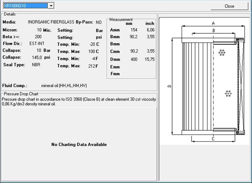Select the NBR seal type value
The image size is (252, 183).
[36, 65]
